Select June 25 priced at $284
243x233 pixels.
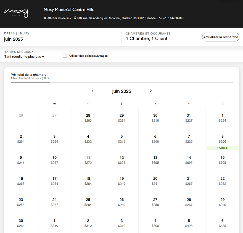tap(88, 203)
